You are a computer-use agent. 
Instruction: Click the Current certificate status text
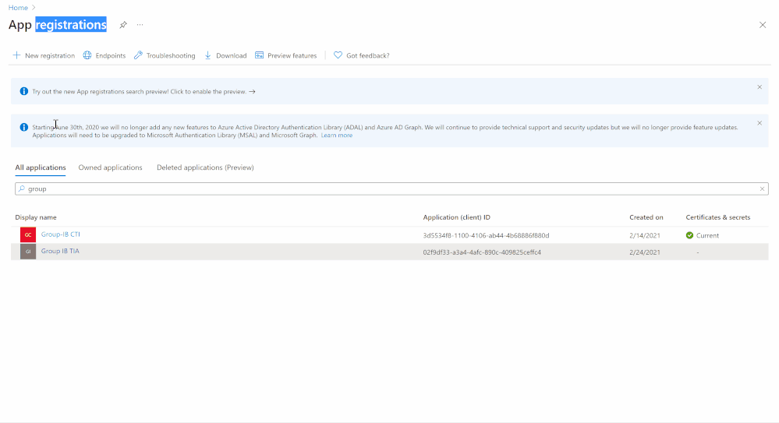pyautogui.click(x=707, y=235)
